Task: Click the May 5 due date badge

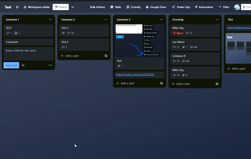Action: pyautogui.click(x=178, y=33)
